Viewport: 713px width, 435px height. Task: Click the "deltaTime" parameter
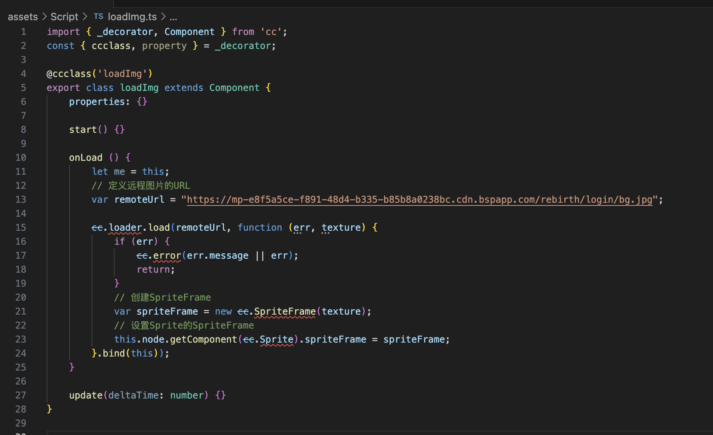click(x=134, y=395)
